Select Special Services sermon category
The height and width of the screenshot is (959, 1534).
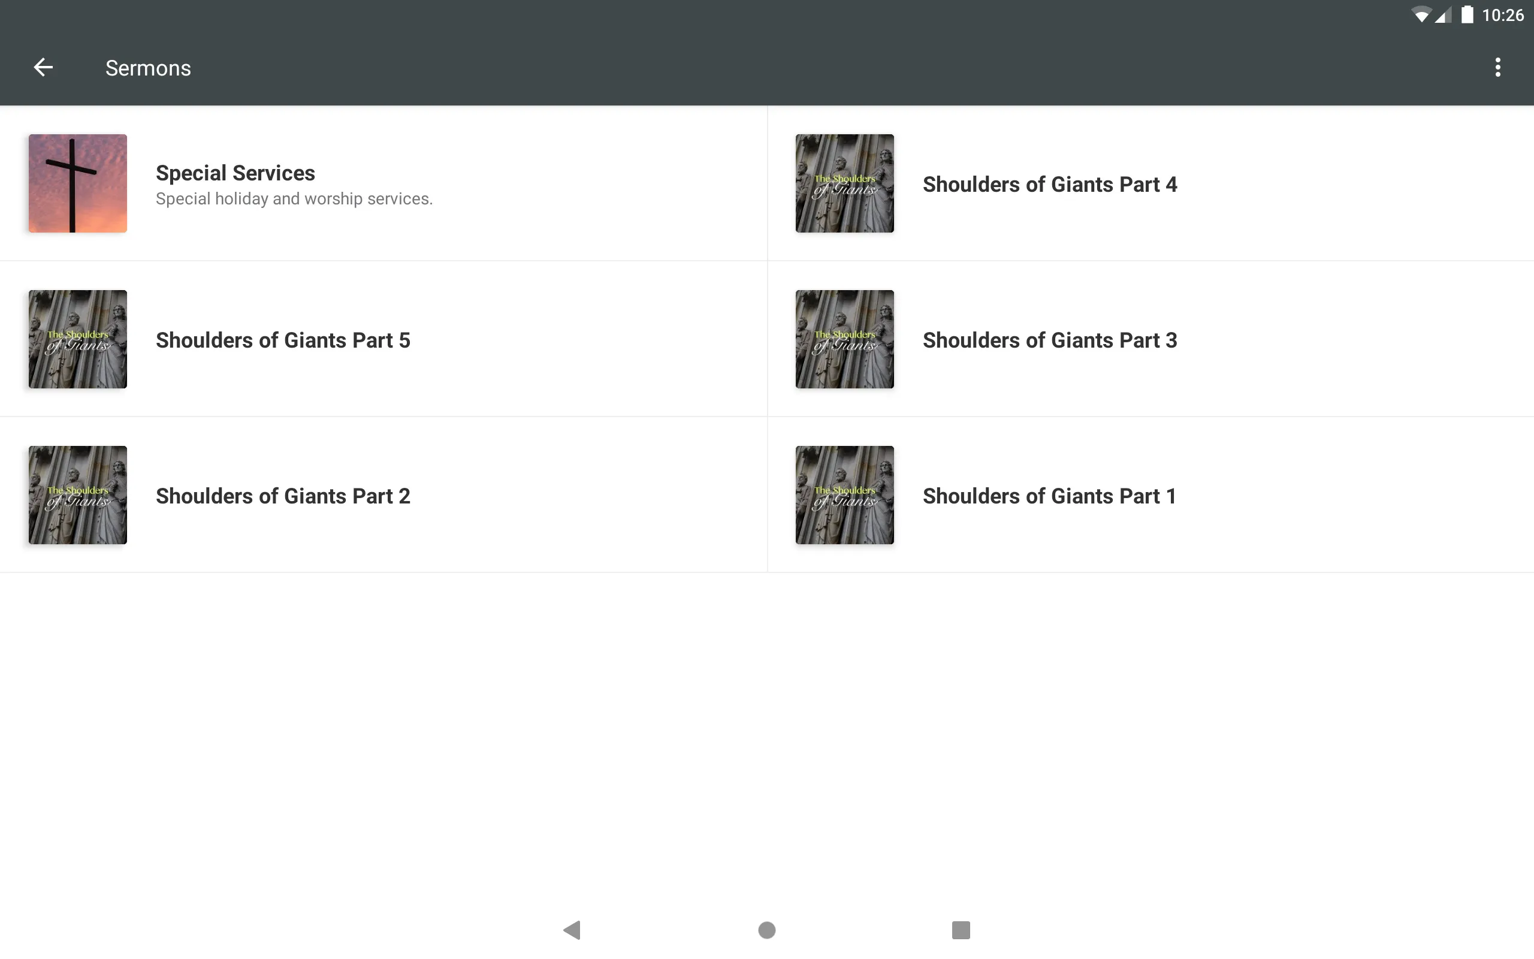pos(383,183)
